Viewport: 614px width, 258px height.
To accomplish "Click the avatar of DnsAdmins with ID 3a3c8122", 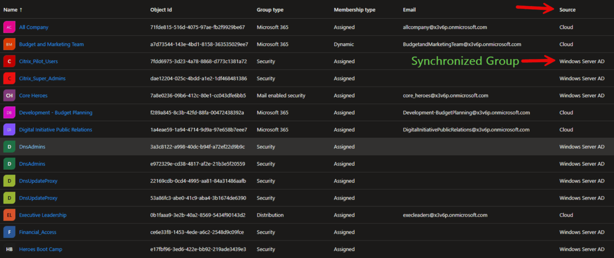I will click(9, 147).
